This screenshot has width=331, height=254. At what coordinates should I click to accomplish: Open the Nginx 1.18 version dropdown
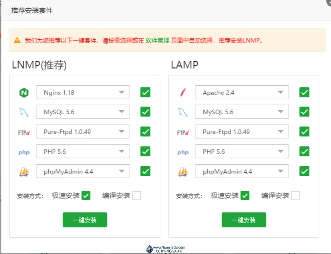pyautogui.click(x=83, y=92)
